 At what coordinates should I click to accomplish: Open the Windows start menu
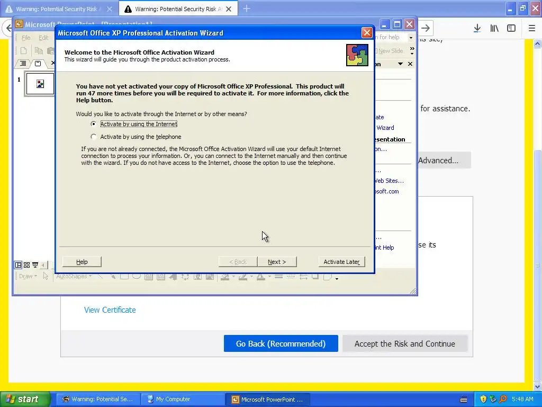click(x=25, y=399)
